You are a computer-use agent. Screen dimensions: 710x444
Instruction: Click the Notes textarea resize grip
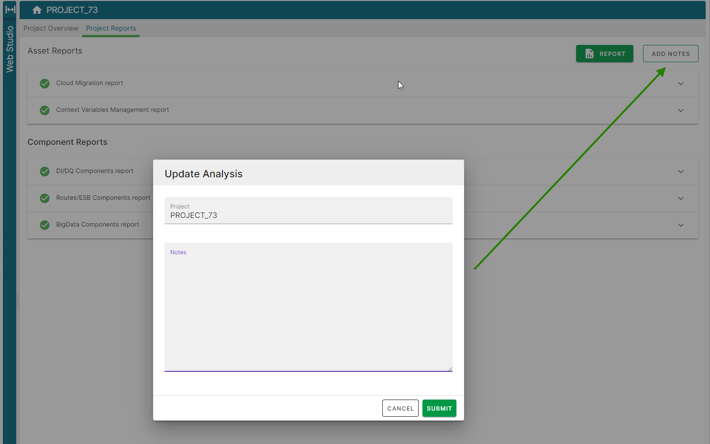(450, 368)
